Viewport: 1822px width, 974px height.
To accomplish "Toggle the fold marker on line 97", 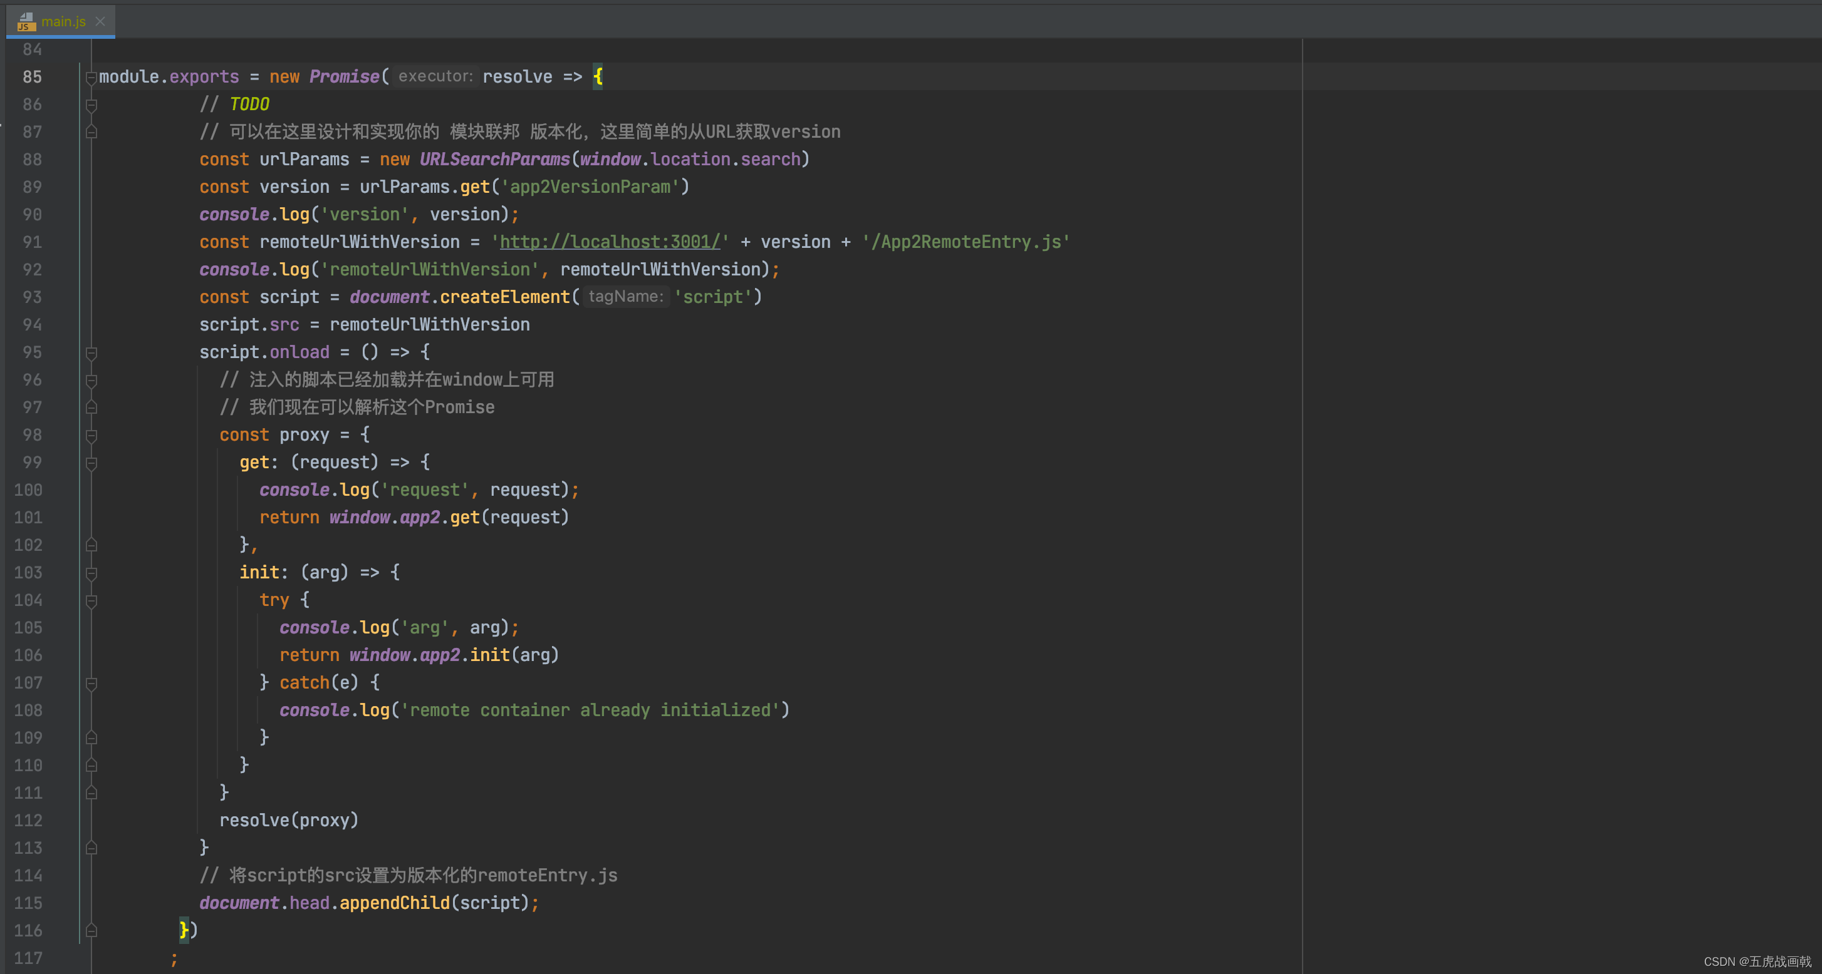I will point(91,408).
